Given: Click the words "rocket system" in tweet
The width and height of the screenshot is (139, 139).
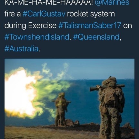Looking at the screenshot, I should point(91,14).
